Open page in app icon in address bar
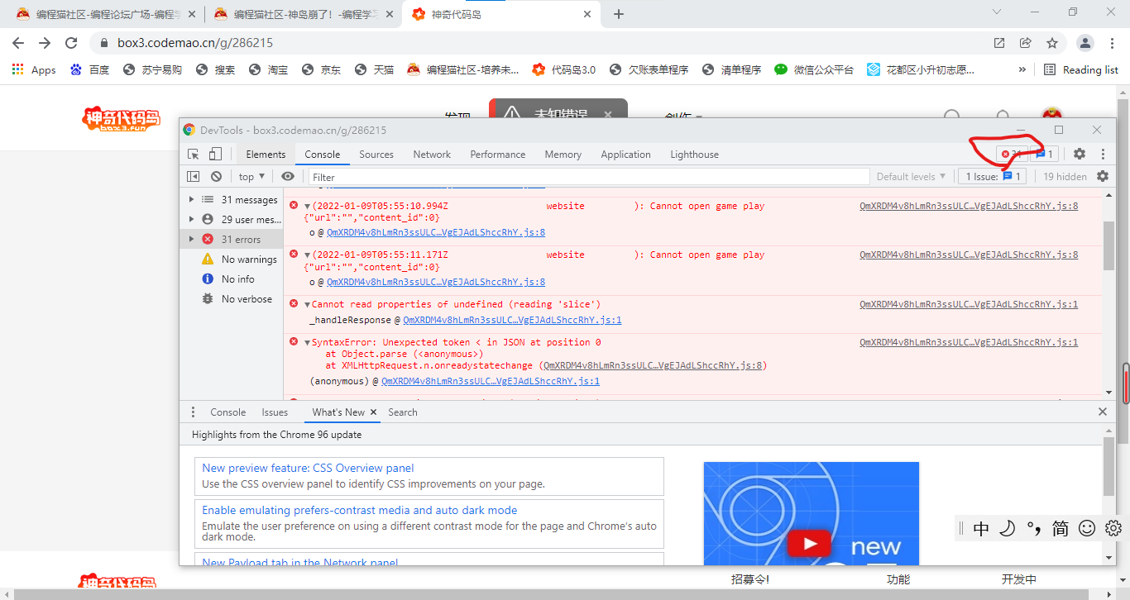 [999, 43]
